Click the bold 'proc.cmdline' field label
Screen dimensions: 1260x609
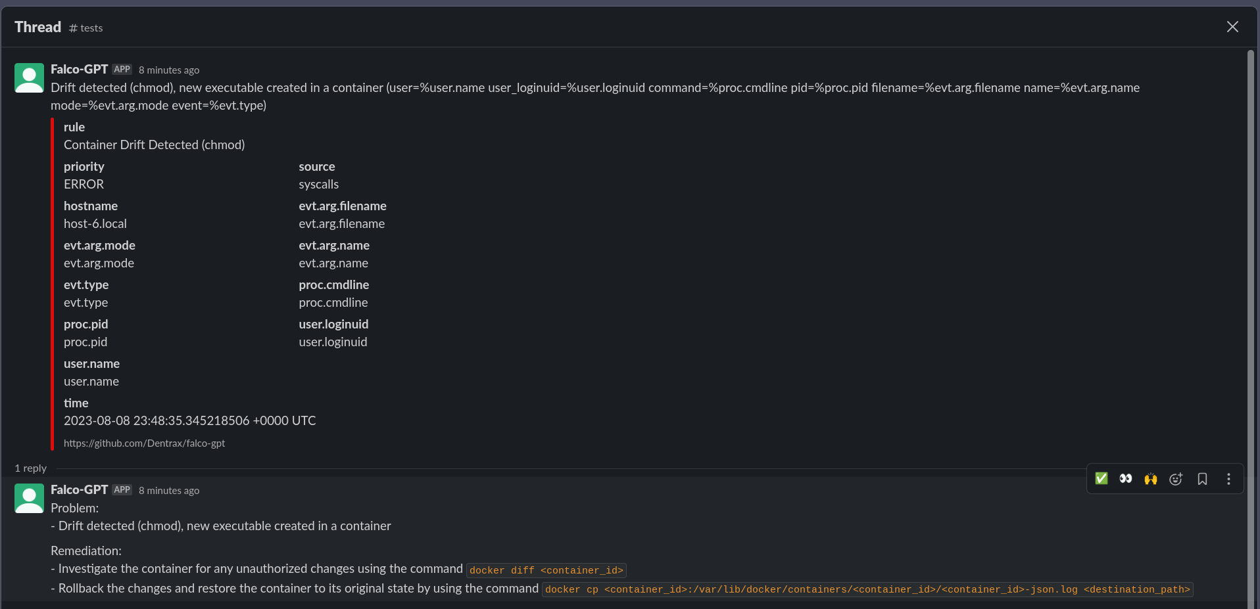pyautogui.click(x=334, y=284)
